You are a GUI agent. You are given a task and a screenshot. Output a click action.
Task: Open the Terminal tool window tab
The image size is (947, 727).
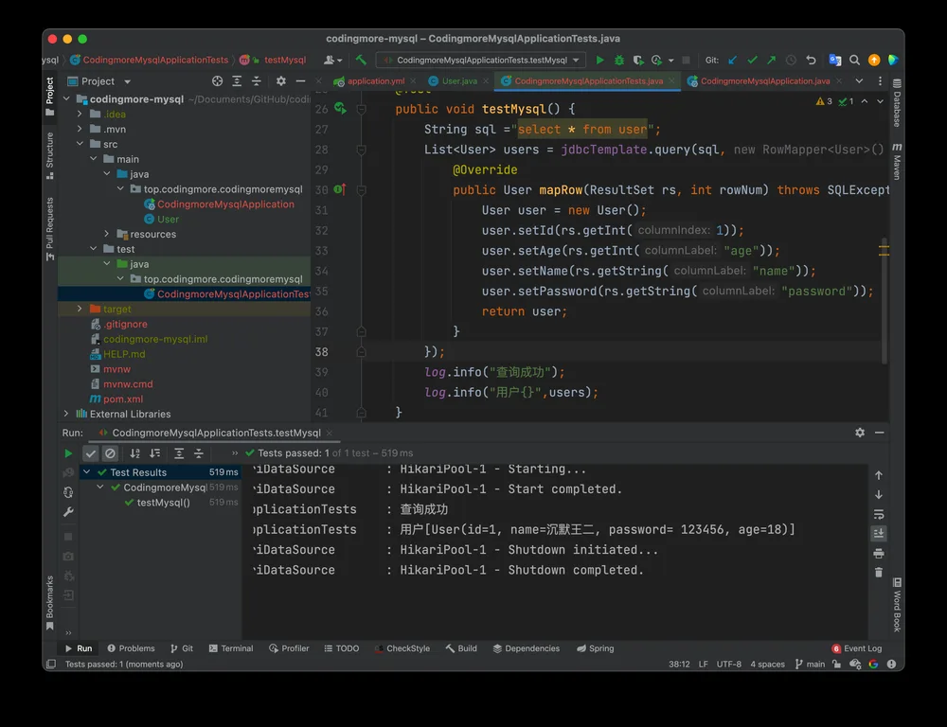click(231, 647)
